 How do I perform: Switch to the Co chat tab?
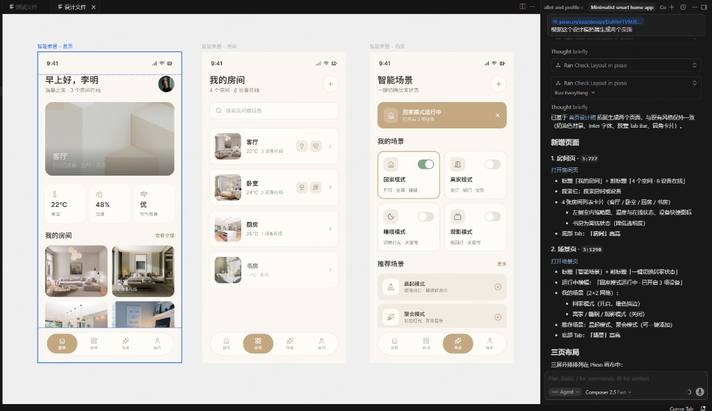tap(663, 7)
